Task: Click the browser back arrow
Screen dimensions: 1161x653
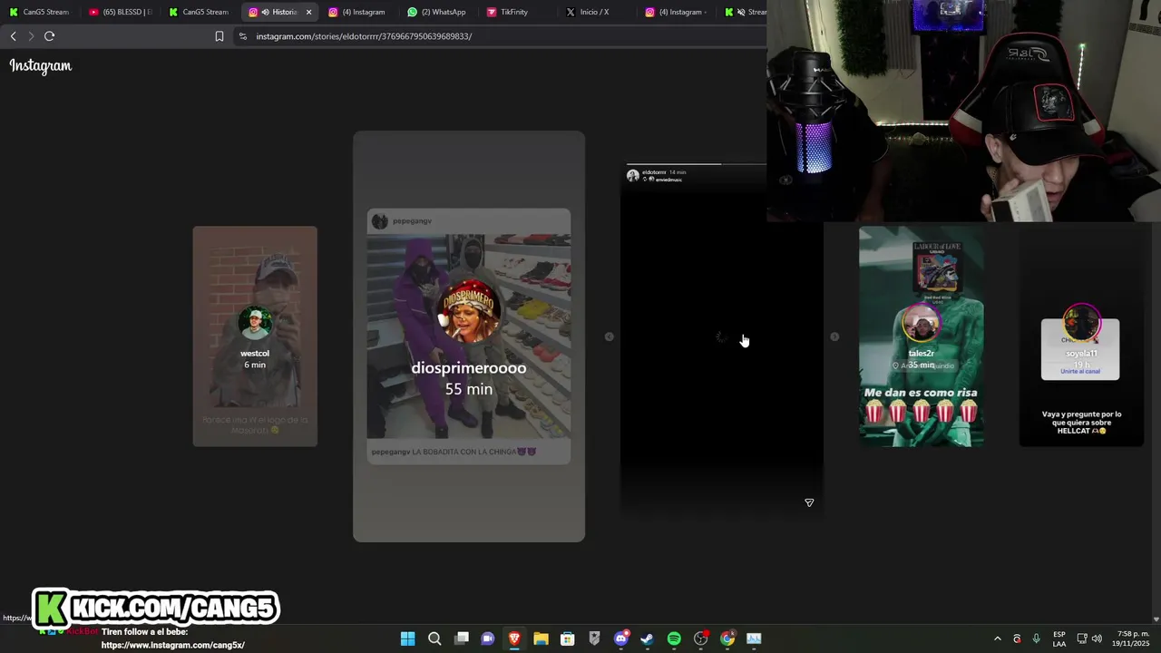Action: pos(13,36)
